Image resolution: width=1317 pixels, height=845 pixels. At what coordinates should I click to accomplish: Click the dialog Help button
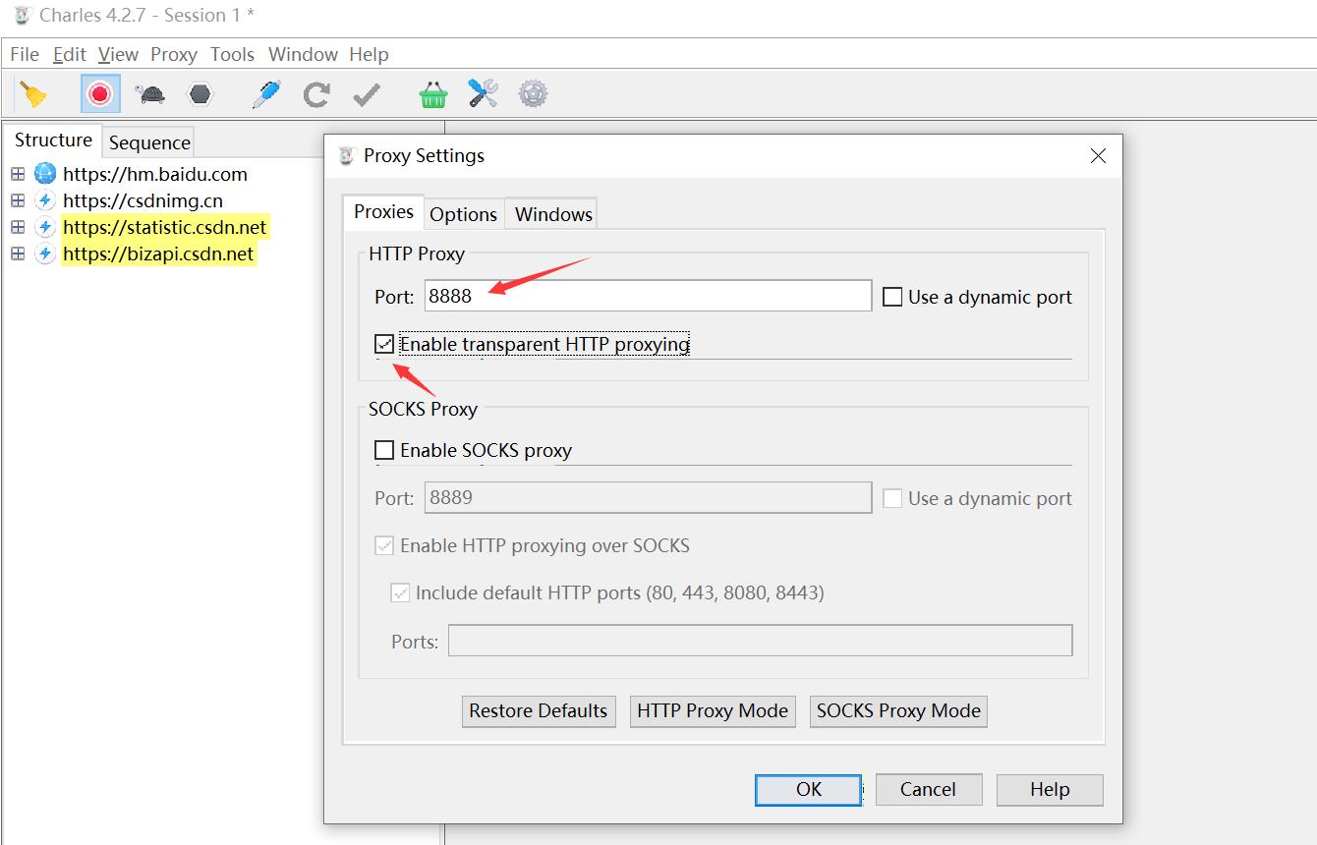(1050, 789)
